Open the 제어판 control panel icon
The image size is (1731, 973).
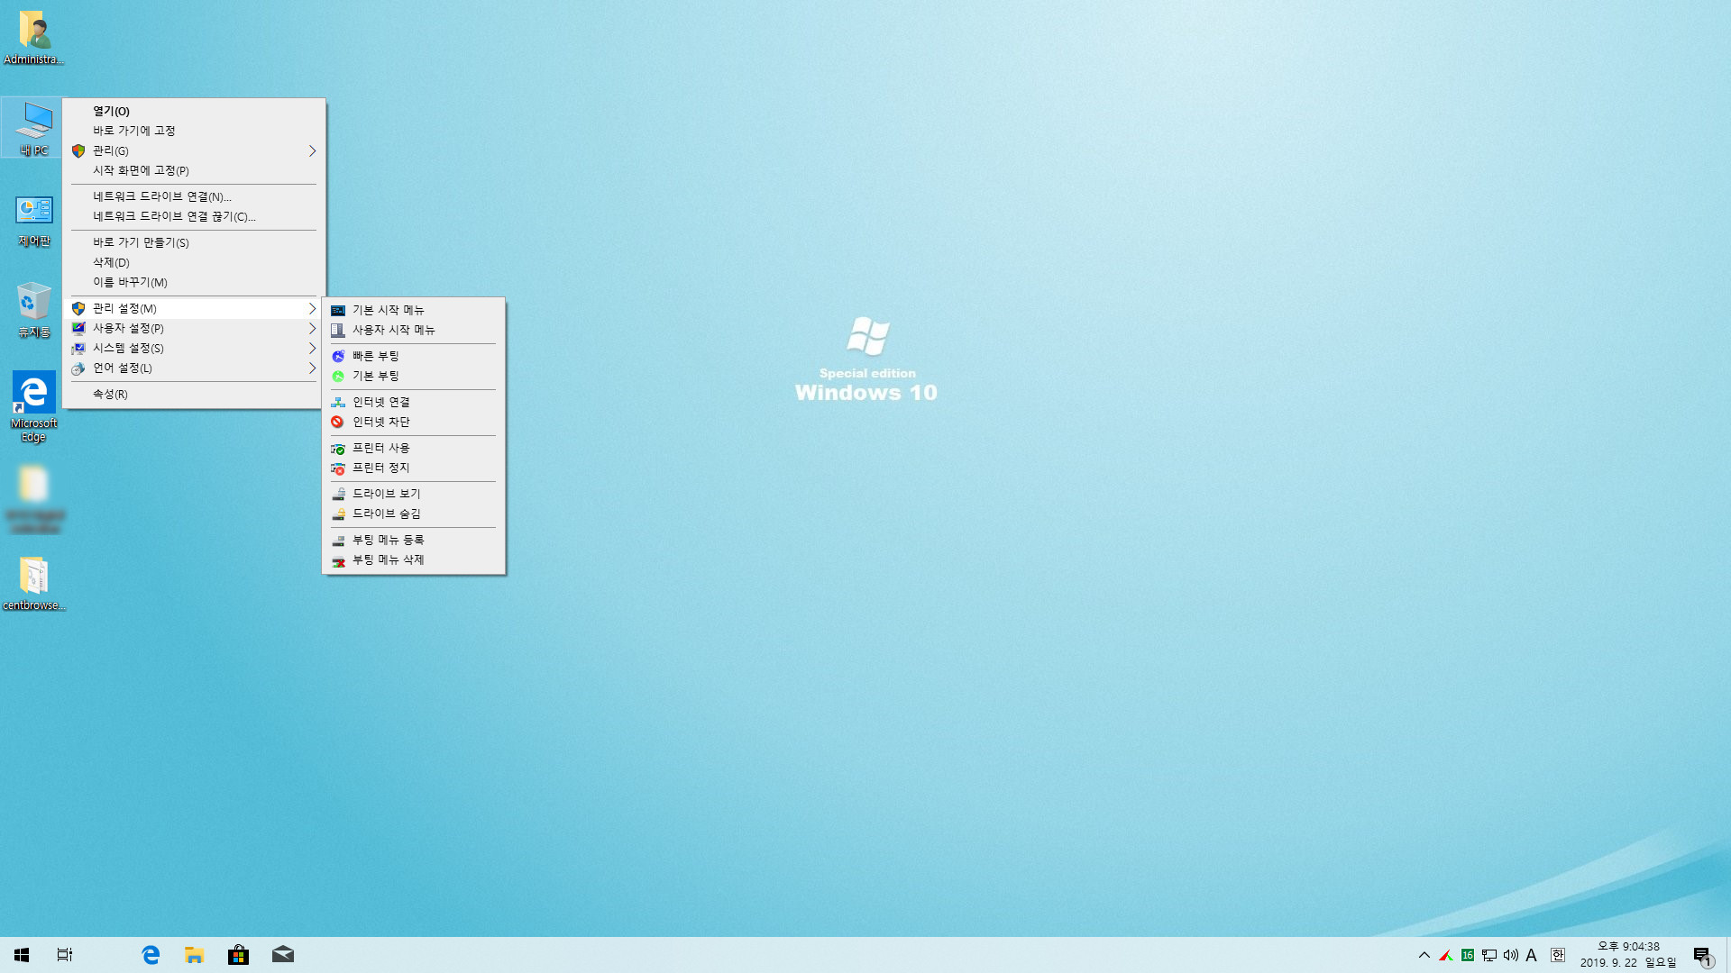(x=33, y=221)
